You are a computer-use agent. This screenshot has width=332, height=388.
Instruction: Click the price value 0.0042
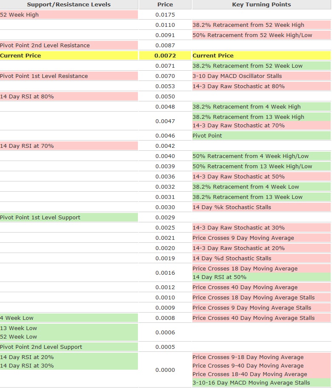tap(165, 146)
